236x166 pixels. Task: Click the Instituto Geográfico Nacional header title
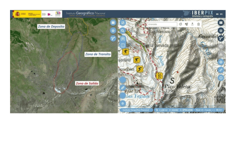coord(86,14)
